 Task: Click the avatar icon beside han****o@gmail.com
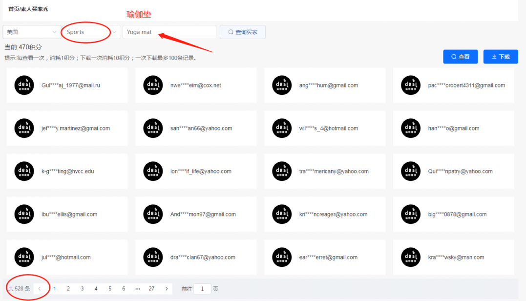[x=411, y=128]
